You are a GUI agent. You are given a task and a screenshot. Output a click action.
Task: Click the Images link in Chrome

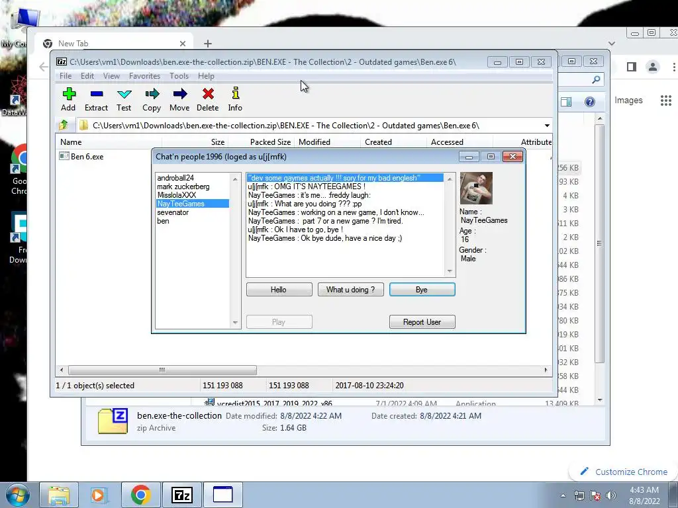pyautogui.click(x=628, y=101)
